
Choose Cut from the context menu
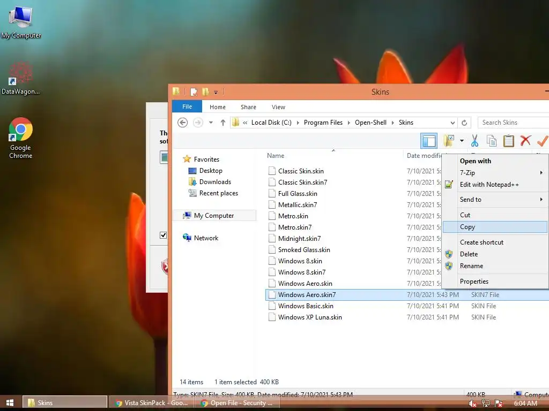tap(495, 215)
